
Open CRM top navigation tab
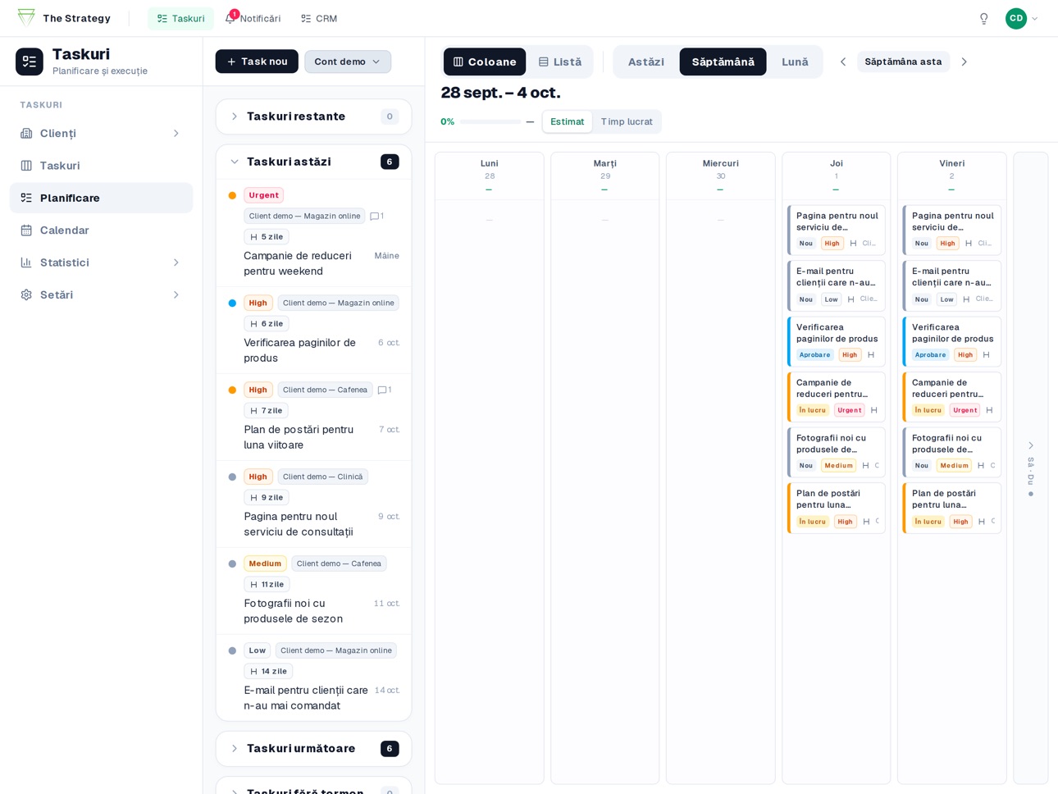point(318,19)
